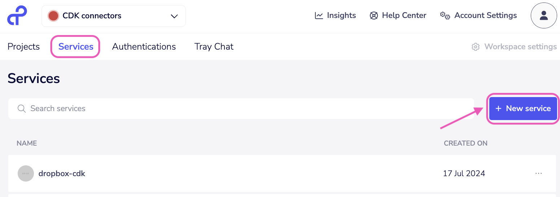Click the search magnifier icon
Screen dimensions: 560x197
click(22, 109)
